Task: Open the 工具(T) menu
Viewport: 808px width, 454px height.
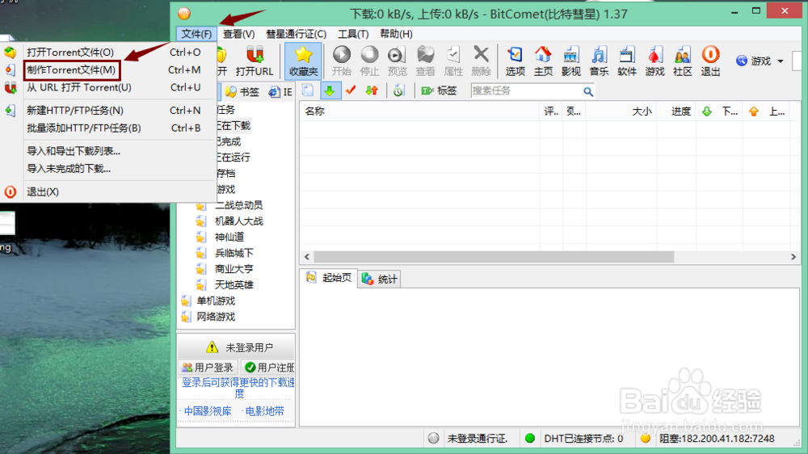Action: click(353, 34)
